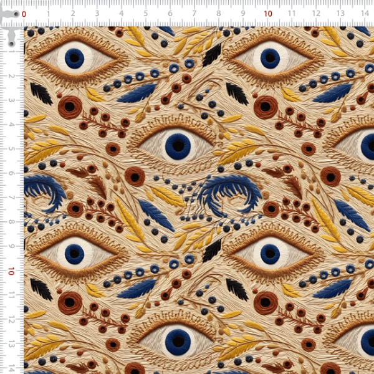Click the red 0 on the top ruler

click(24, 13)
